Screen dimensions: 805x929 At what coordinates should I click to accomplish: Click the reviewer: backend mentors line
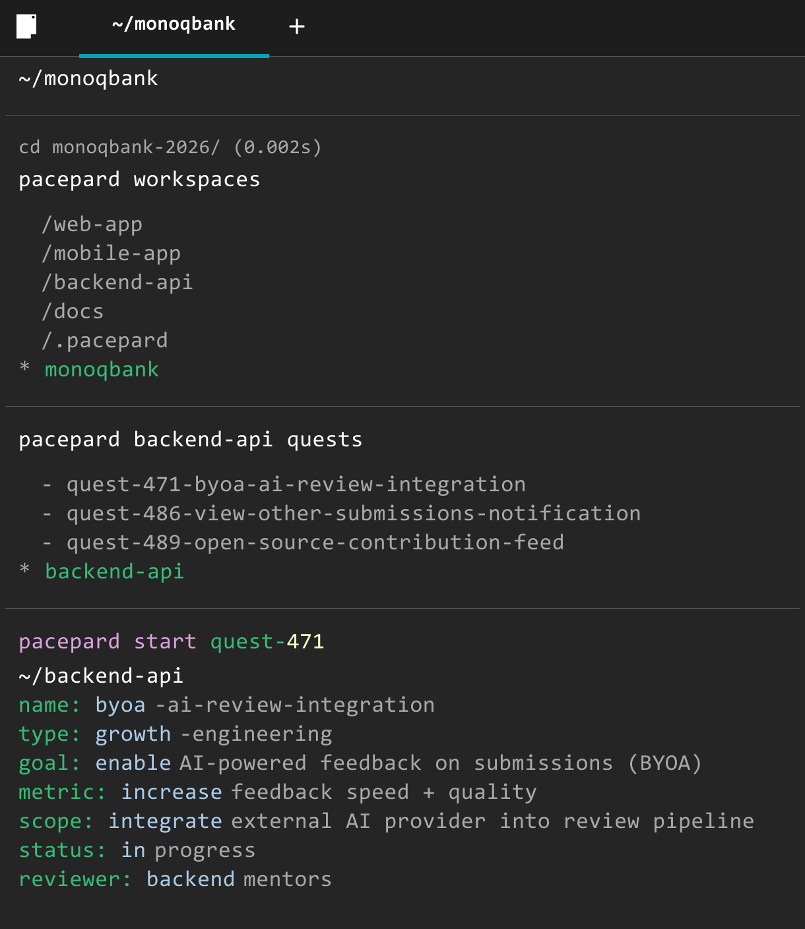pyautogui.click(x=175, y=879)
